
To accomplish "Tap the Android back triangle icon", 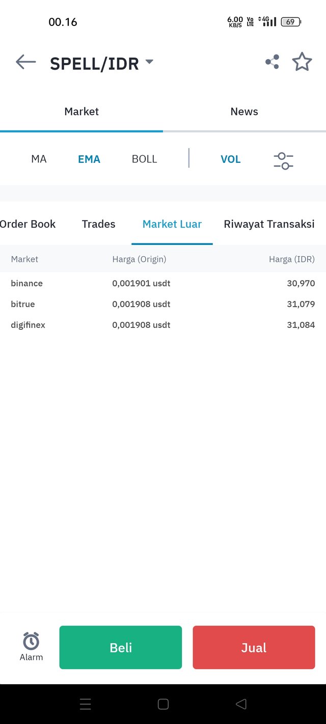I will (x=241, y=704).
